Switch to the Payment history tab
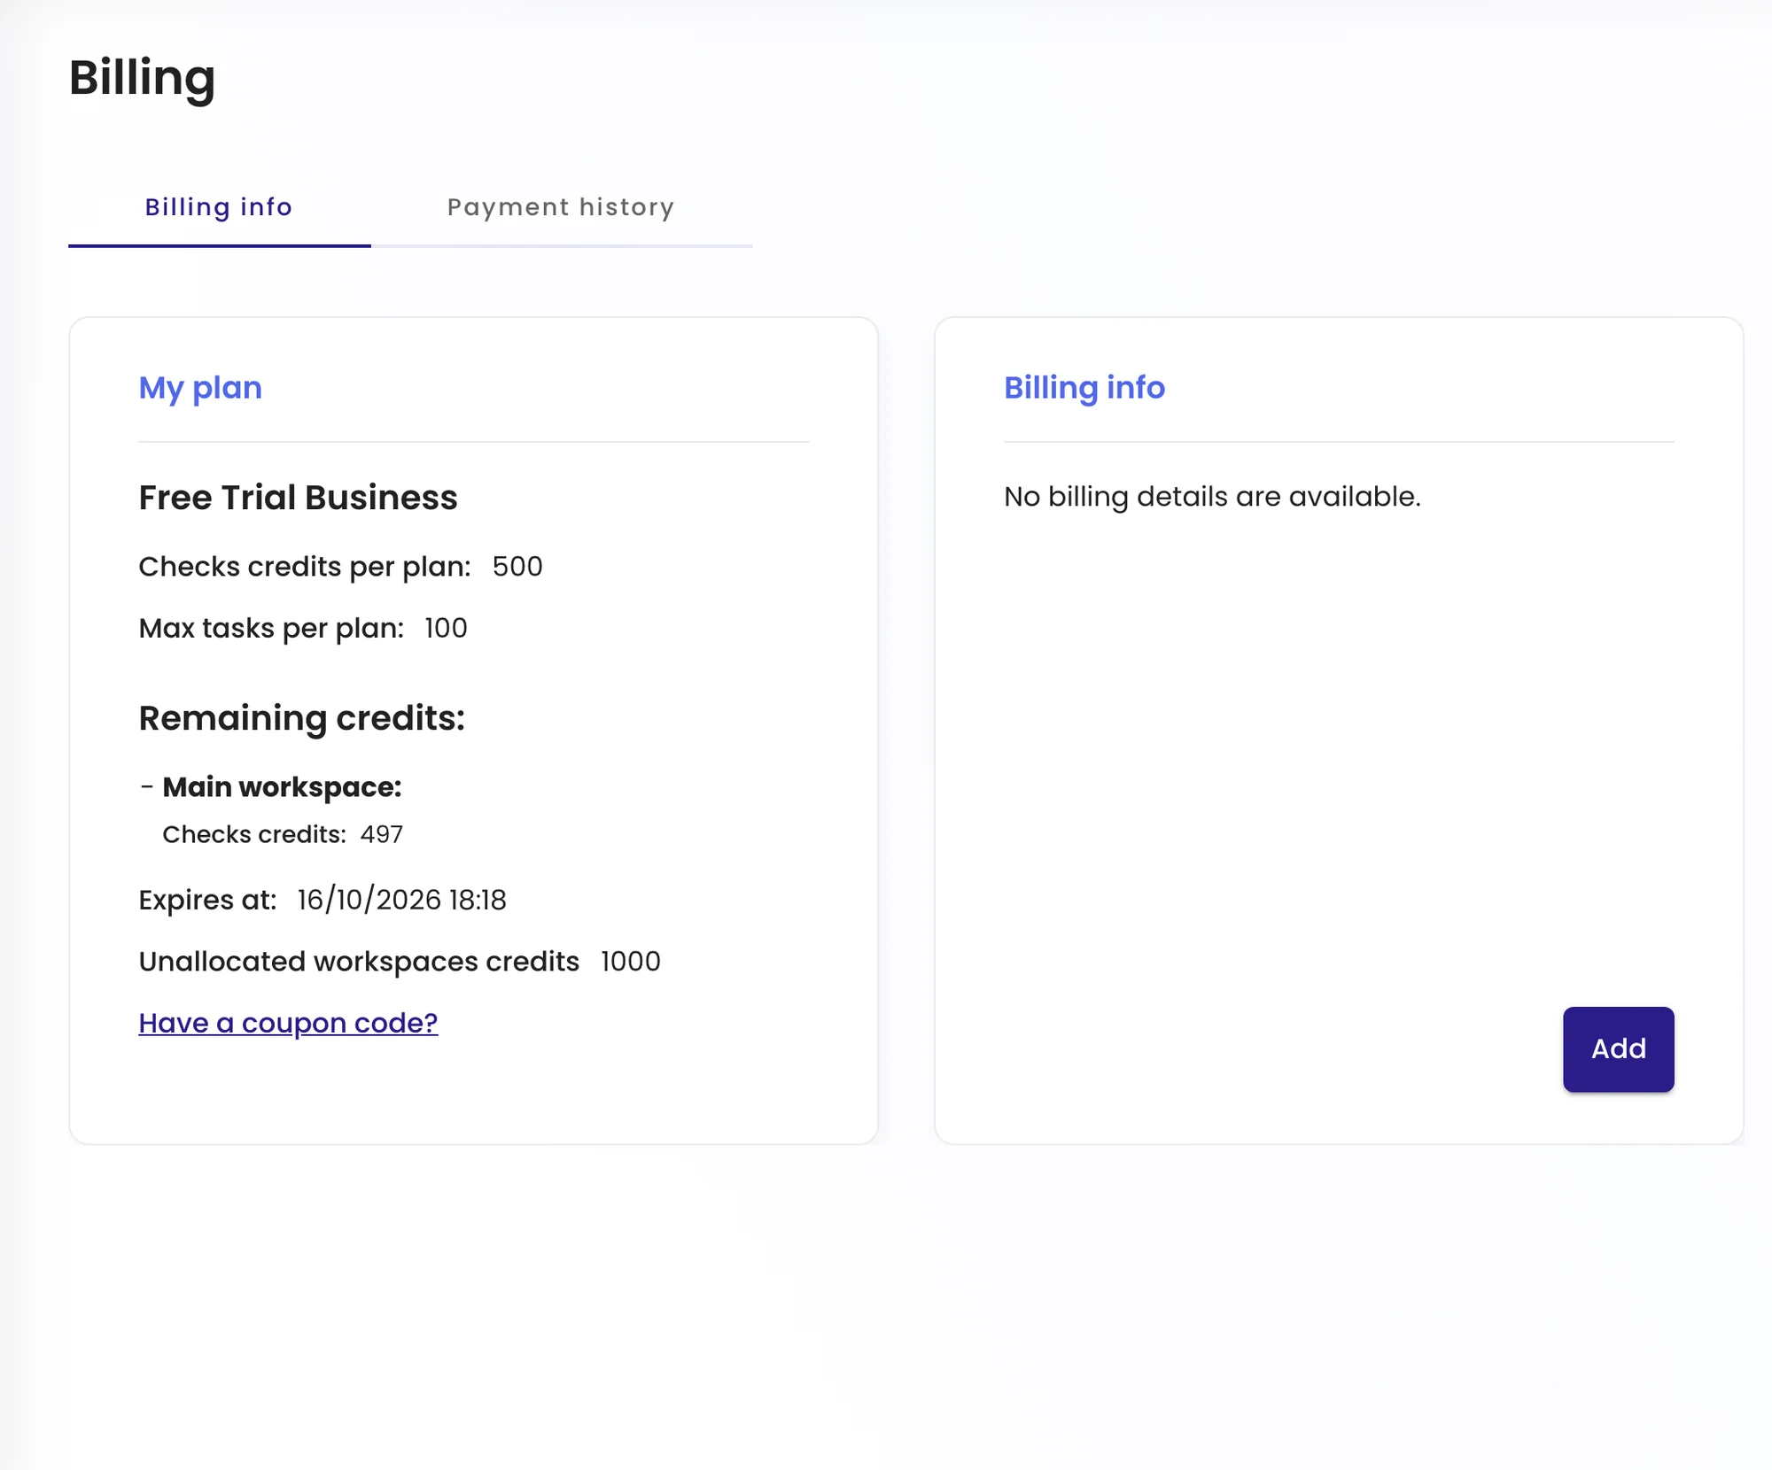1772x1470 pixels. pyautogui.click(x=561, y=207)
